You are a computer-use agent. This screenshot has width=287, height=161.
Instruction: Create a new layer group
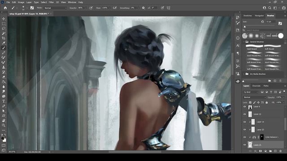click(x=270, y=151)
